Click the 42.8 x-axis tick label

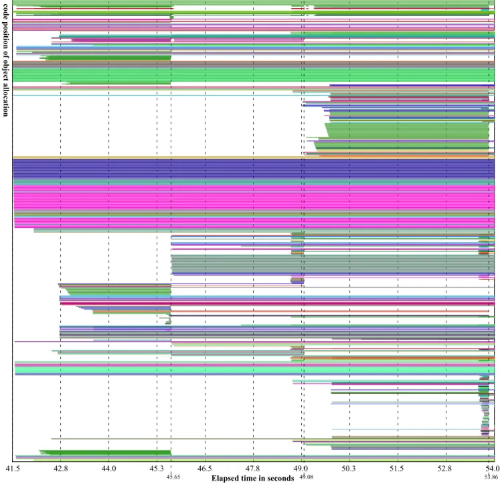(x=61, y=469)
